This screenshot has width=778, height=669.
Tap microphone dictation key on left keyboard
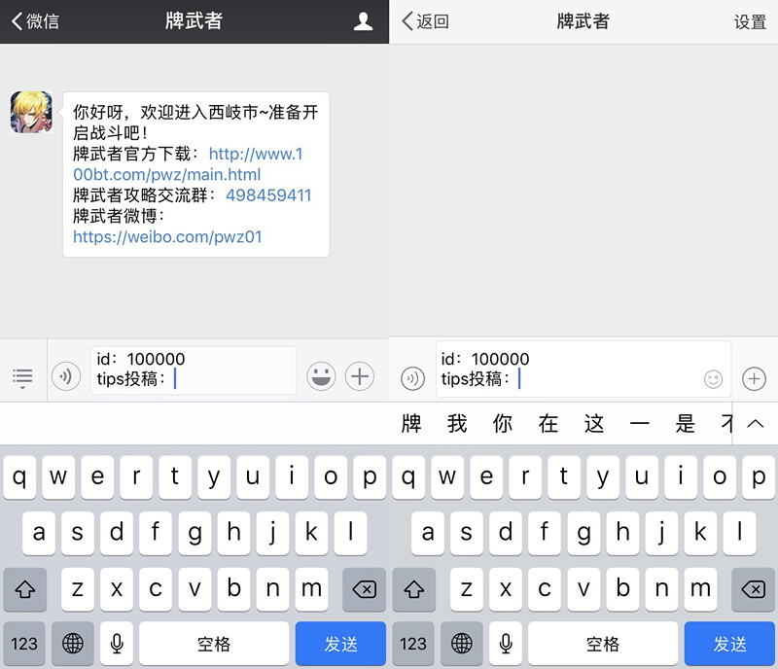point(117,644)
